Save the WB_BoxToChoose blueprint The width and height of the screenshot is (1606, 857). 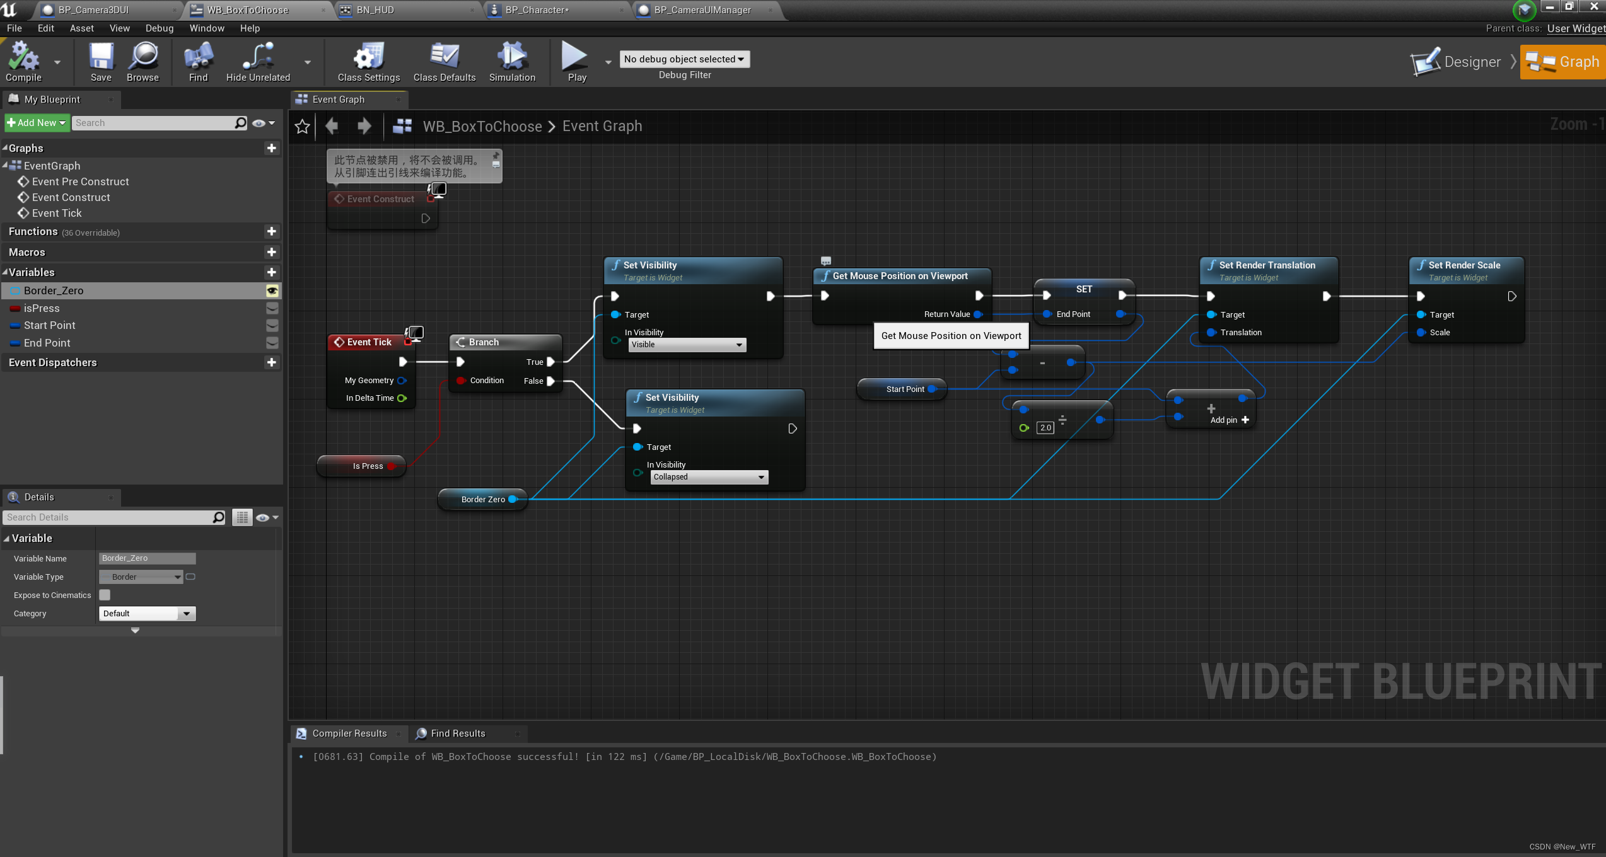click(100, 61)
